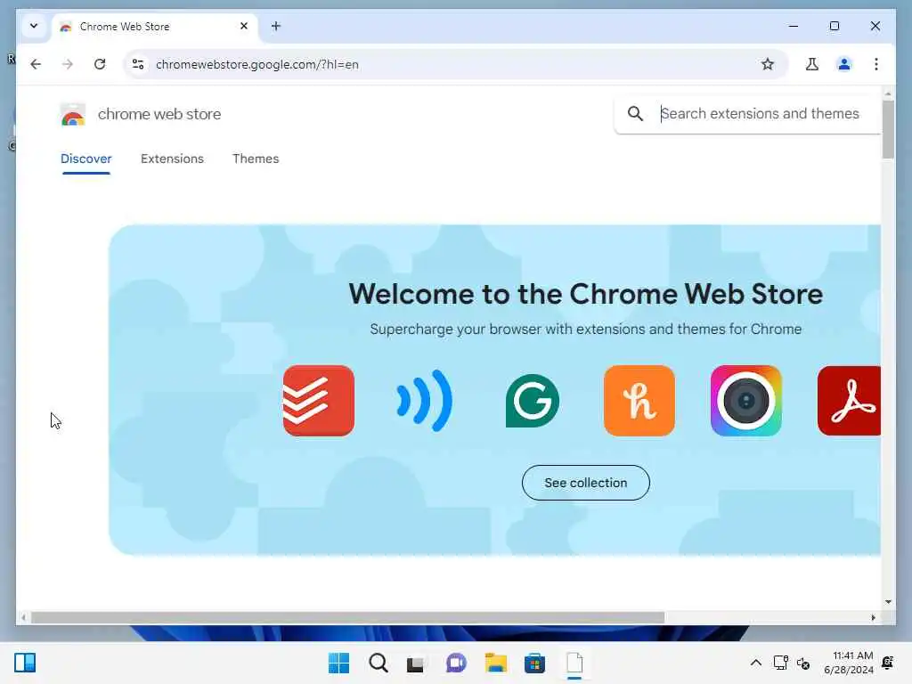Open Task View on taskbar
Viewport: 912px width, 684px height.
click(x=415, y=664)
